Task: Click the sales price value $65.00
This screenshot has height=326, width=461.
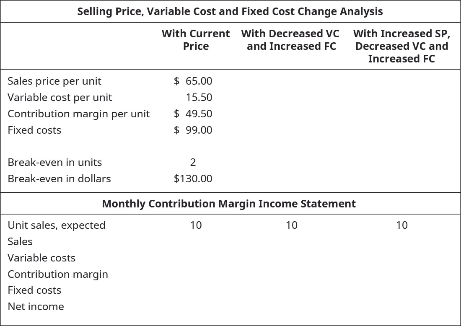Action: pos(193,81)
